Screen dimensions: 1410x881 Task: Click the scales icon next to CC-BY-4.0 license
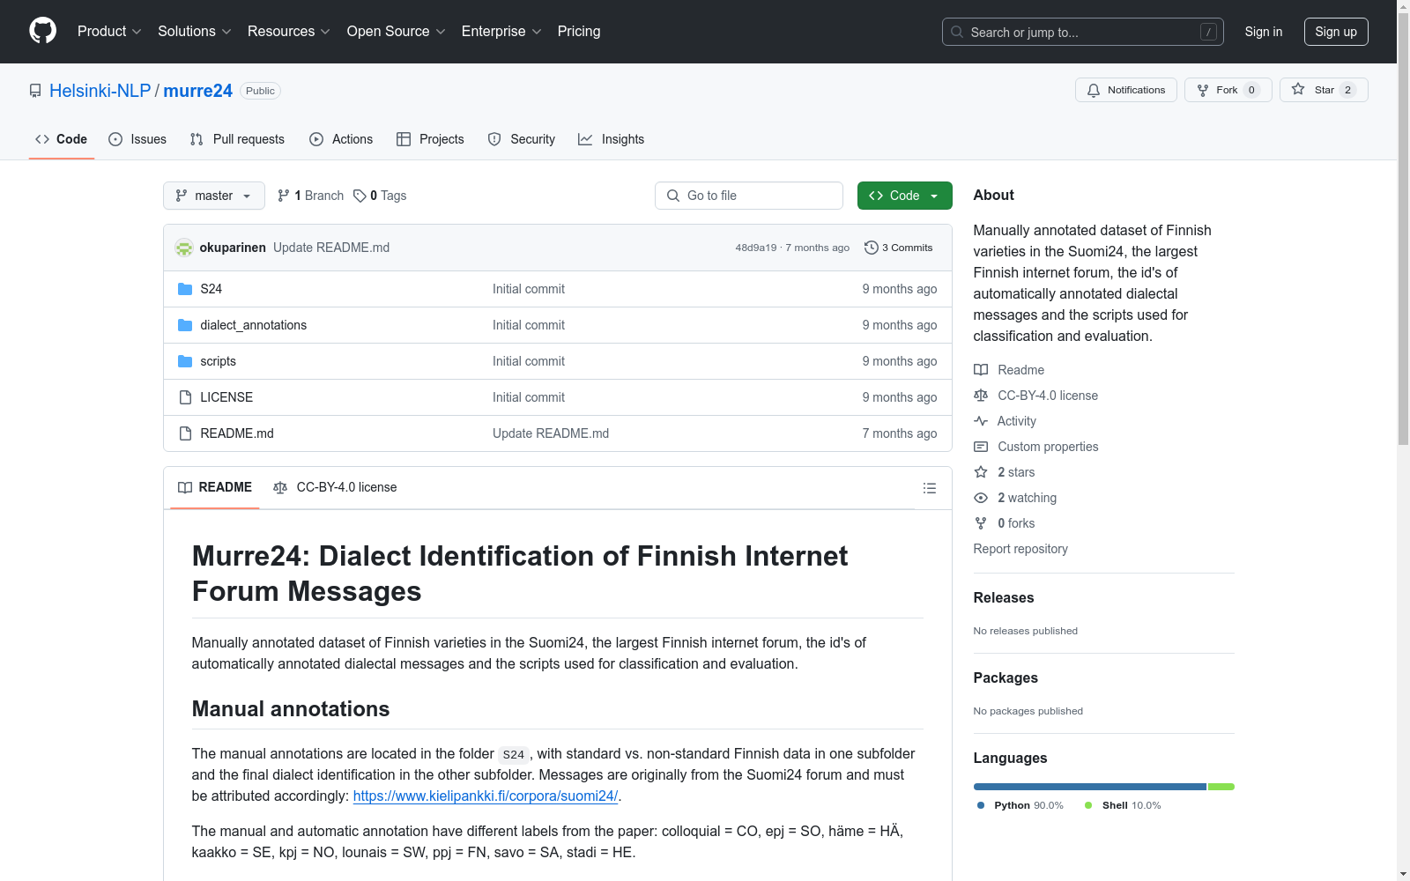pos(981,396)
